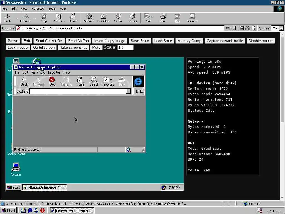This screenshot has width=285, height=214.
Task: Click the red Stop icon in emulated IE
Action: [52, 80]
